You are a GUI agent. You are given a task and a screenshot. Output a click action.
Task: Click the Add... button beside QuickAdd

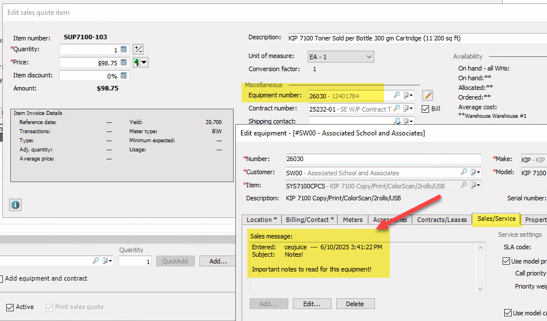point(218,261)
